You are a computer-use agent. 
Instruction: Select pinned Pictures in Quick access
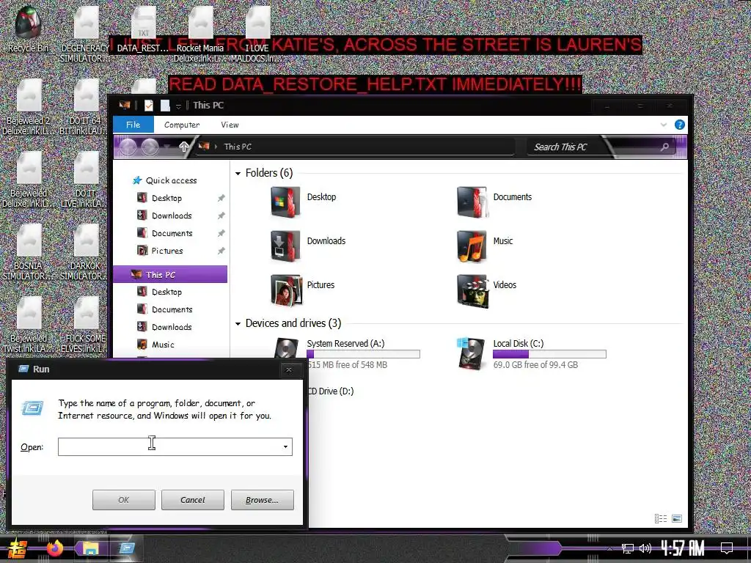(167, 251)
